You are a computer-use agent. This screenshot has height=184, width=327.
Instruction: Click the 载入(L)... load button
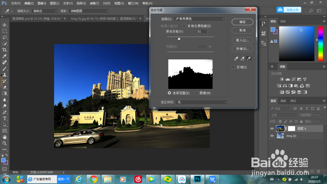click(x=242, y=40)
